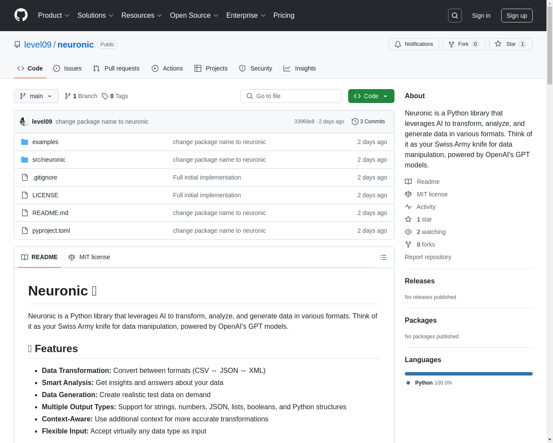Click the examples folder icon
Image resolution: width=553 pixels, height=443 pixels.
(x=25, y=142)
